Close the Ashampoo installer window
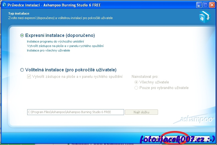Viewport: 217px width, 145px height. [212, 5]
